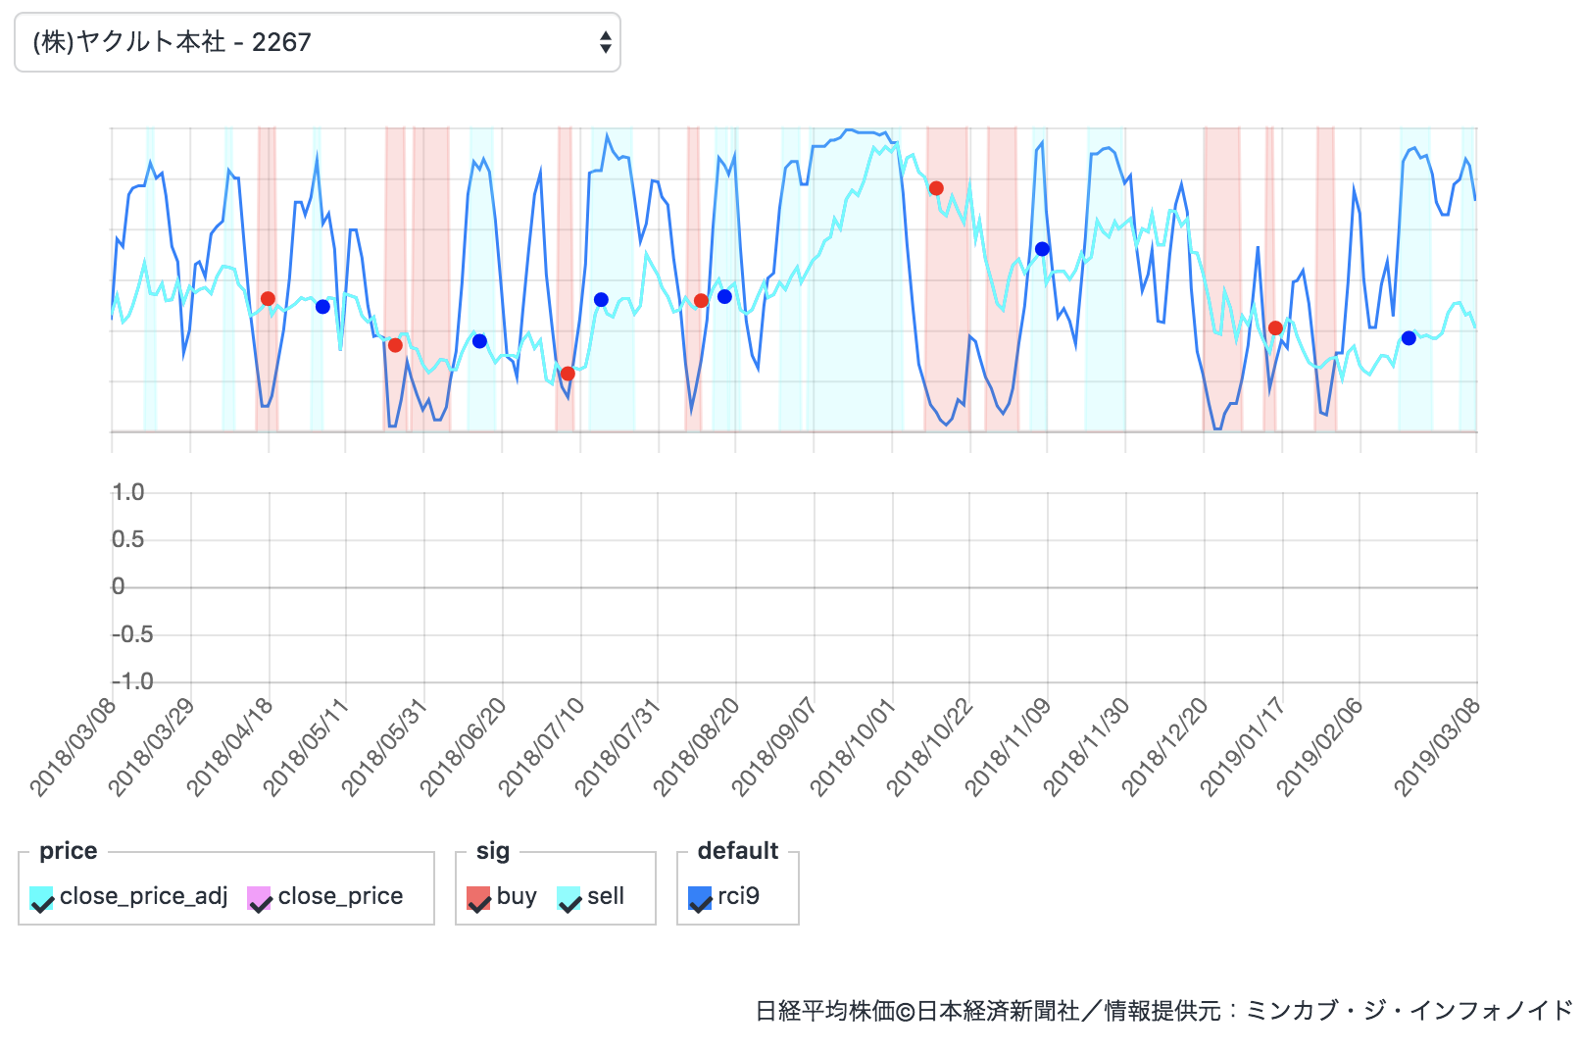Click the dropdown arrows beside (株)ヤクルト本社 - 2267
The width and height of the screenshot is (1582, 1053).
(x=605, y=42)
